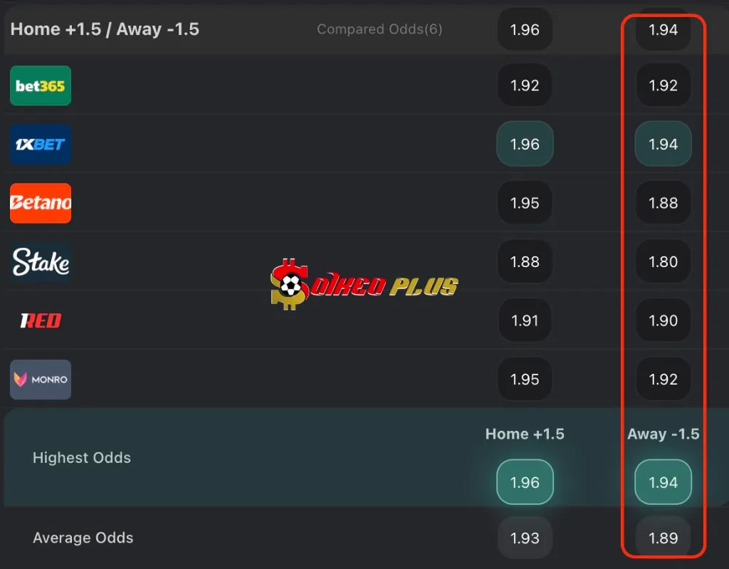The width and height of the screenshot is (729, 569).
Task: Click average away odds 1.89
Action: pyautogui.click(x=663, y=538)
